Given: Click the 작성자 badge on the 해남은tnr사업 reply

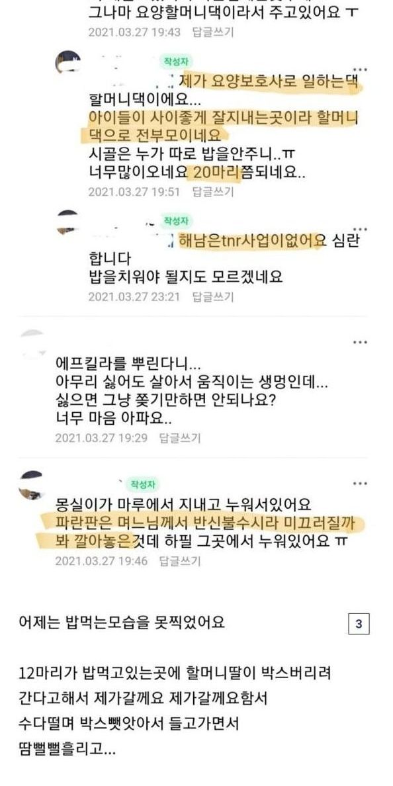Looking at the screenshot, I should pos(175,220).
